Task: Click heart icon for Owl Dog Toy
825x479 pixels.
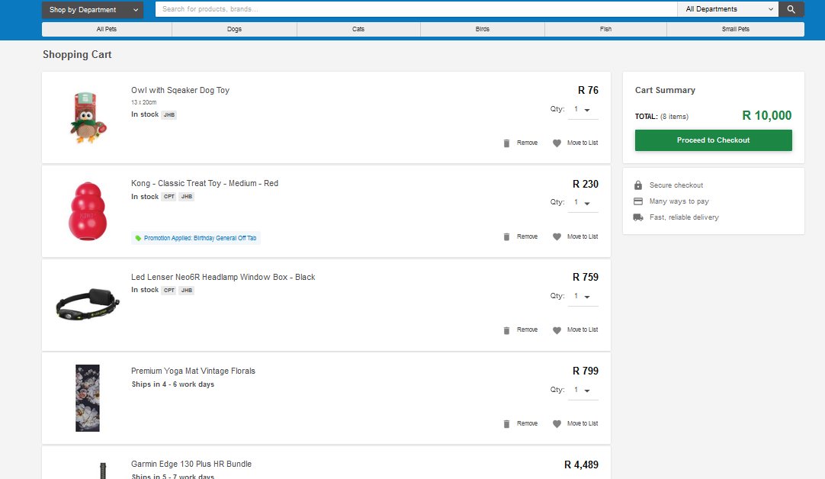Action: [x=557, y=143]
